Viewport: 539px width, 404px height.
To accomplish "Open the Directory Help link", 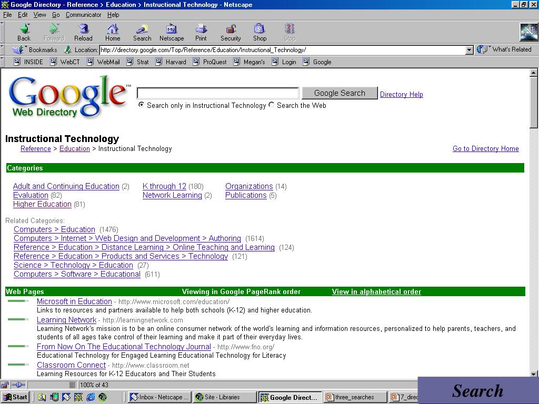I will 401,94.
